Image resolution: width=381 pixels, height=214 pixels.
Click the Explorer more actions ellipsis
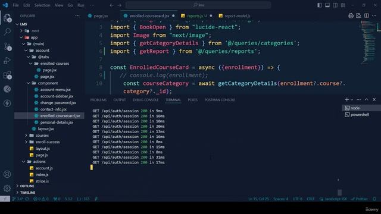(77, 16)
